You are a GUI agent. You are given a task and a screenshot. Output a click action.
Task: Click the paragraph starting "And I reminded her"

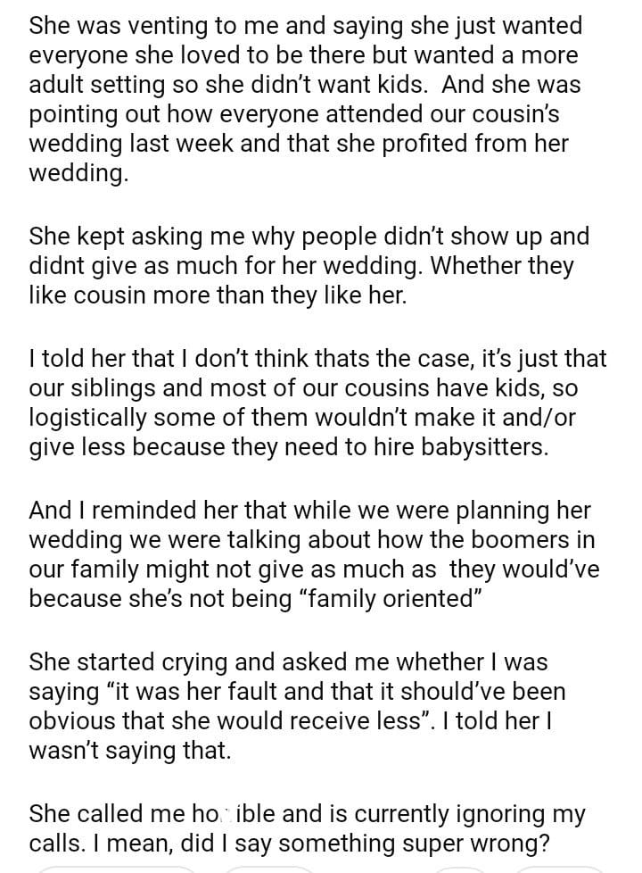(x=314, y=555)
